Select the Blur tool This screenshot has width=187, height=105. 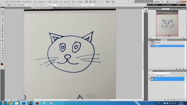(3, 39)
